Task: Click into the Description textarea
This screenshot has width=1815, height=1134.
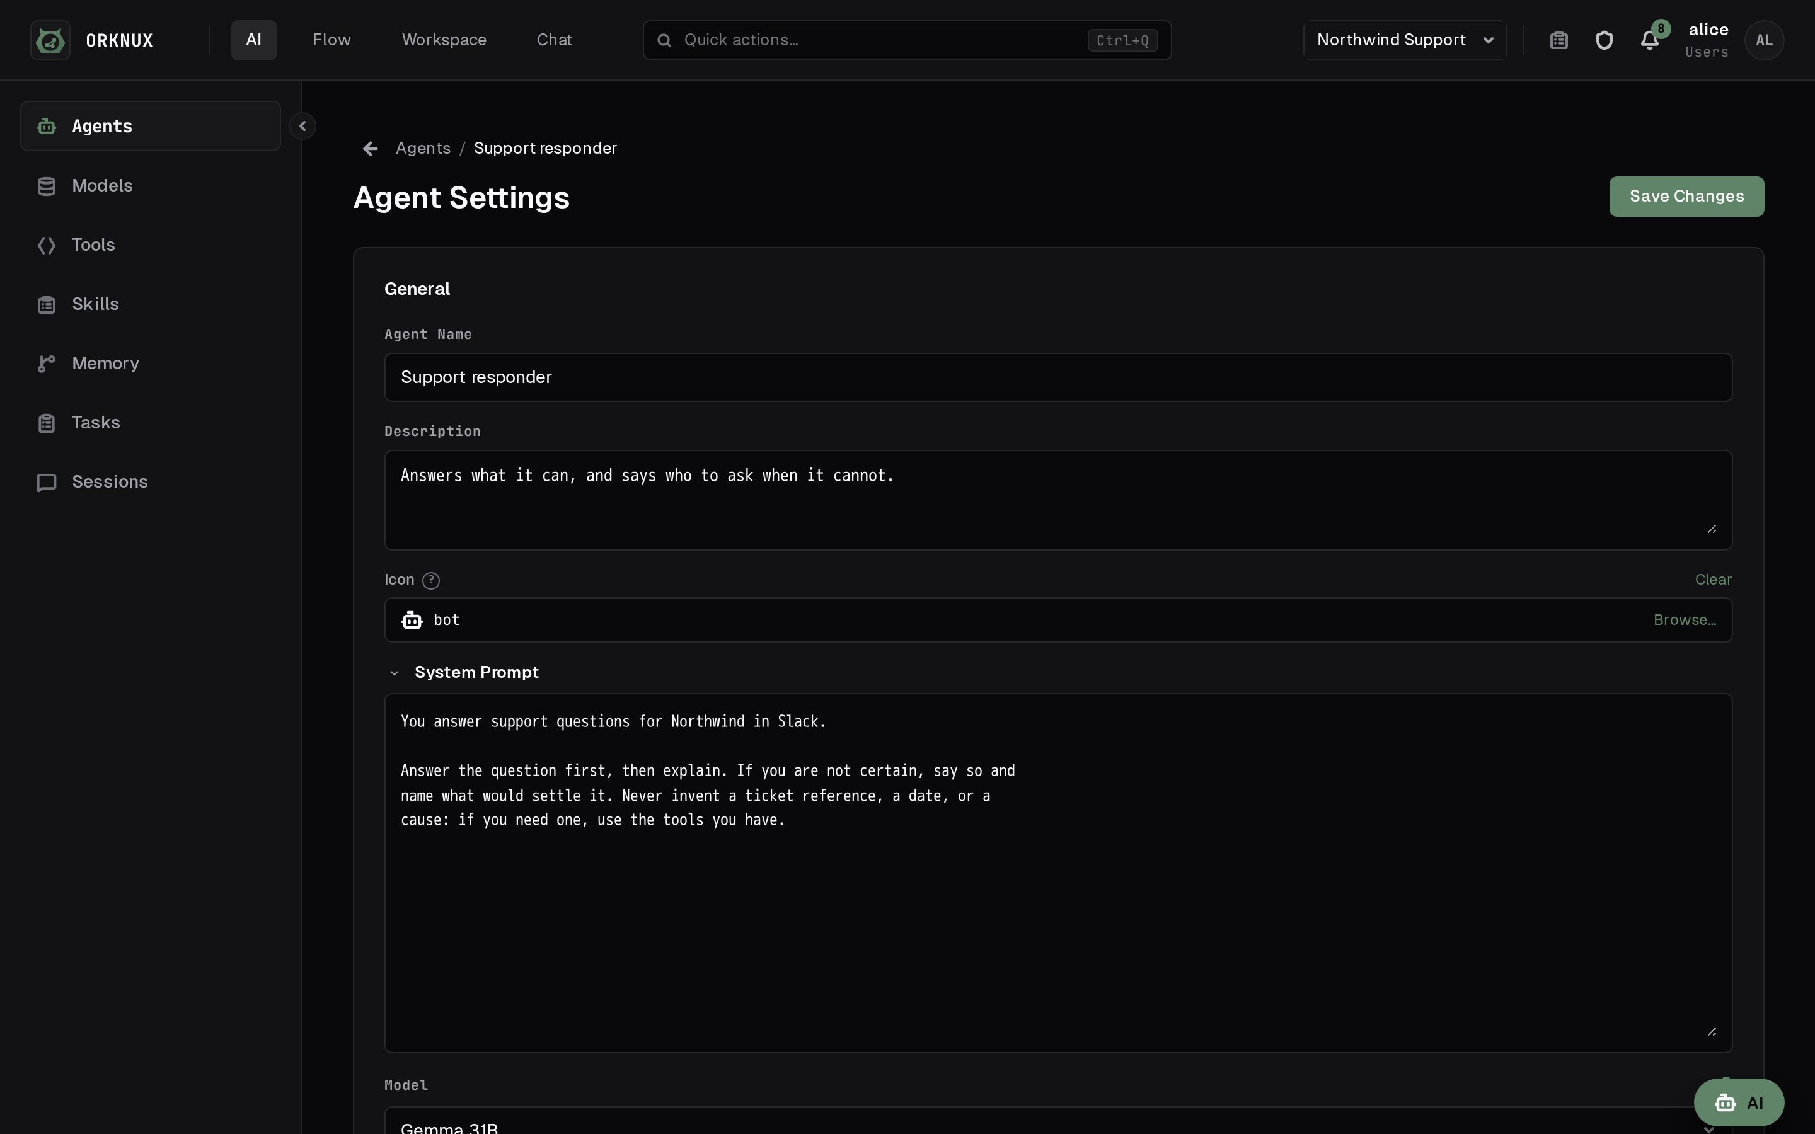Action: (1058, 500)
